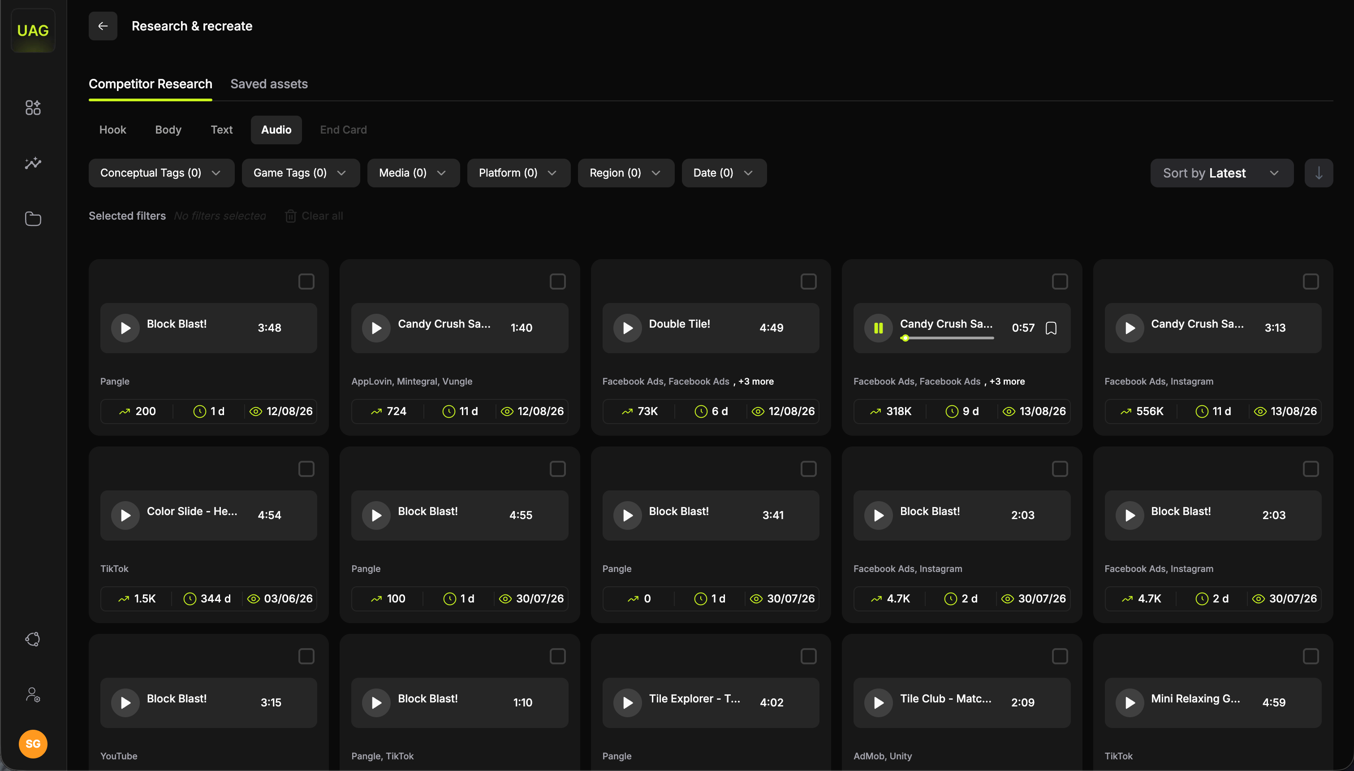
Task: Select the Audio sub-tab
Action: [276, 130]
